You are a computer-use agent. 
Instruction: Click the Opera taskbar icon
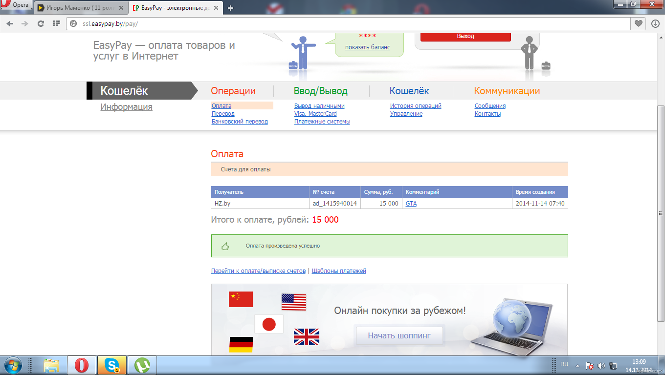click(x=82, y=365)
